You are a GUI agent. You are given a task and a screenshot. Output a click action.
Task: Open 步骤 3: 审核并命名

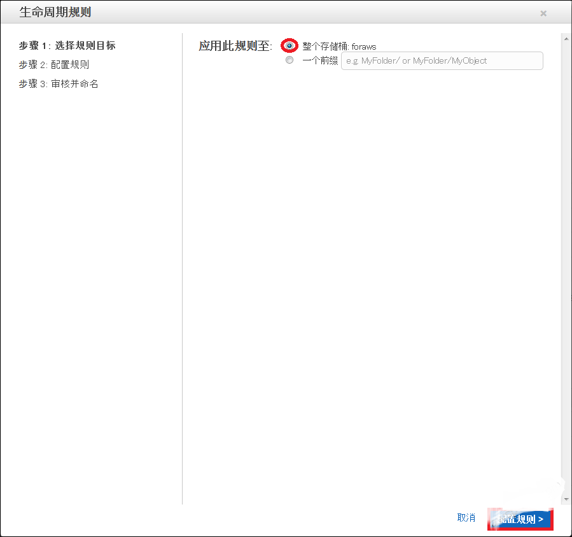tap(59, 84)
